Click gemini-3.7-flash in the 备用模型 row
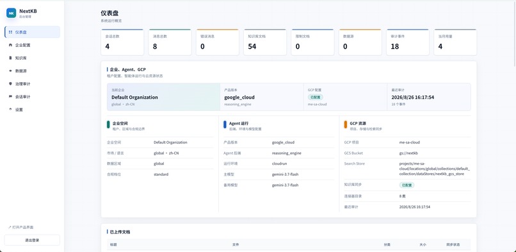 (x=285, y=185)
